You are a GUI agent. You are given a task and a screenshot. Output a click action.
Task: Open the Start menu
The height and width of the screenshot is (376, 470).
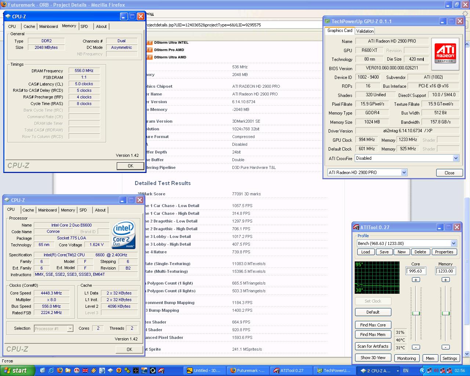tap(17, 370)
